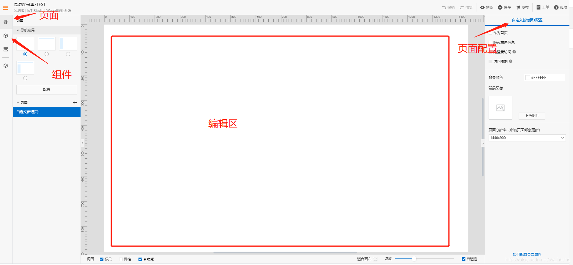The image size is (573, 265).
Task: Collapse the left panel with arrow handle
Action: [82, 143]
